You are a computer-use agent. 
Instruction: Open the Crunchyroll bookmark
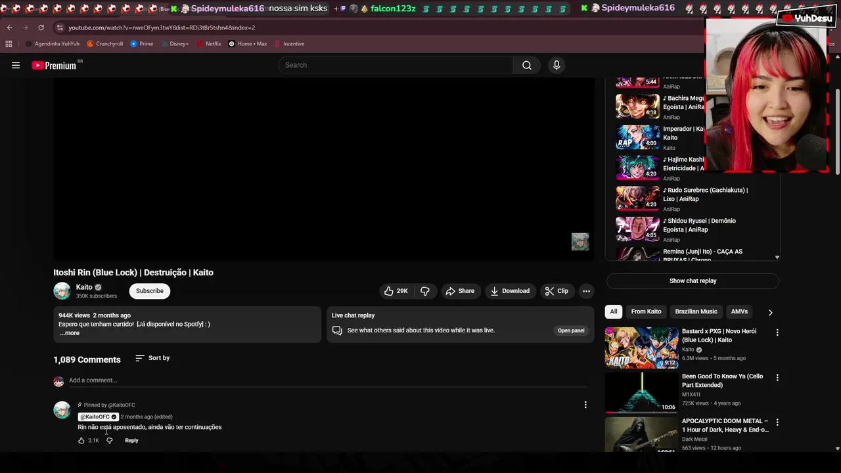pos(105,44)
